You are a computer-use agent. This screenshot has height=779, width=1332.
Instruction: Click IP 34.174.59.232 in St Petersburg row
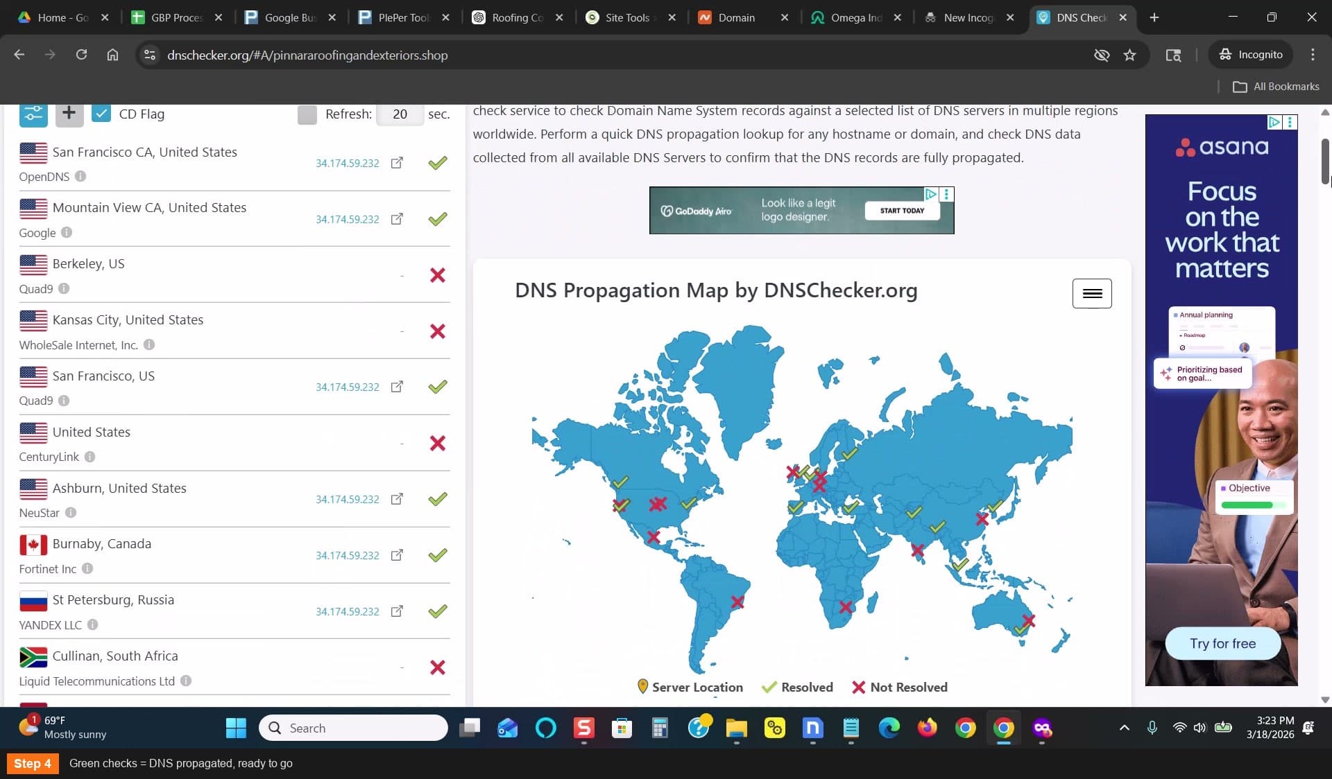(348, 612)
